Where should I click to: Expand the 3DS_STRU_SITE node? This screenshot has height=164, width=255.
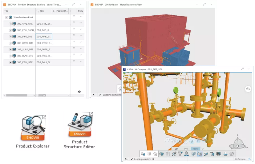(x=10, y=43)
